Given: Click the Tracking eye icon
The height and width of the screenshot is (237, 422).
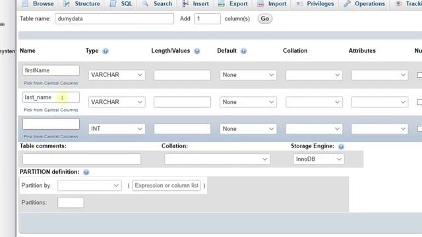Looking at the screenshot, I should pos(398,3).
